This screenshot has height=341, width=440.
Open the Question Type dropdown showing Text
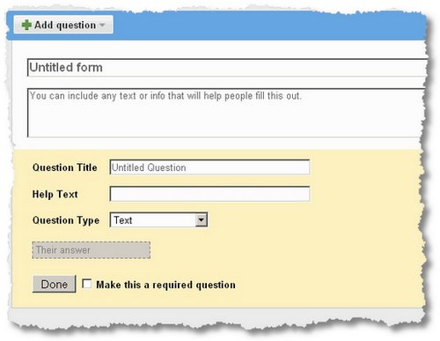coord(158,219)
